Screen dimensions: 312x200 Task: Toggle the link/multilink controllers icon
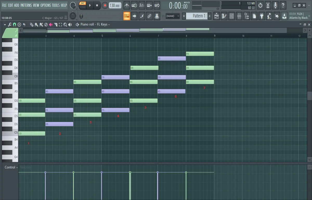click(x=149, y=16)
